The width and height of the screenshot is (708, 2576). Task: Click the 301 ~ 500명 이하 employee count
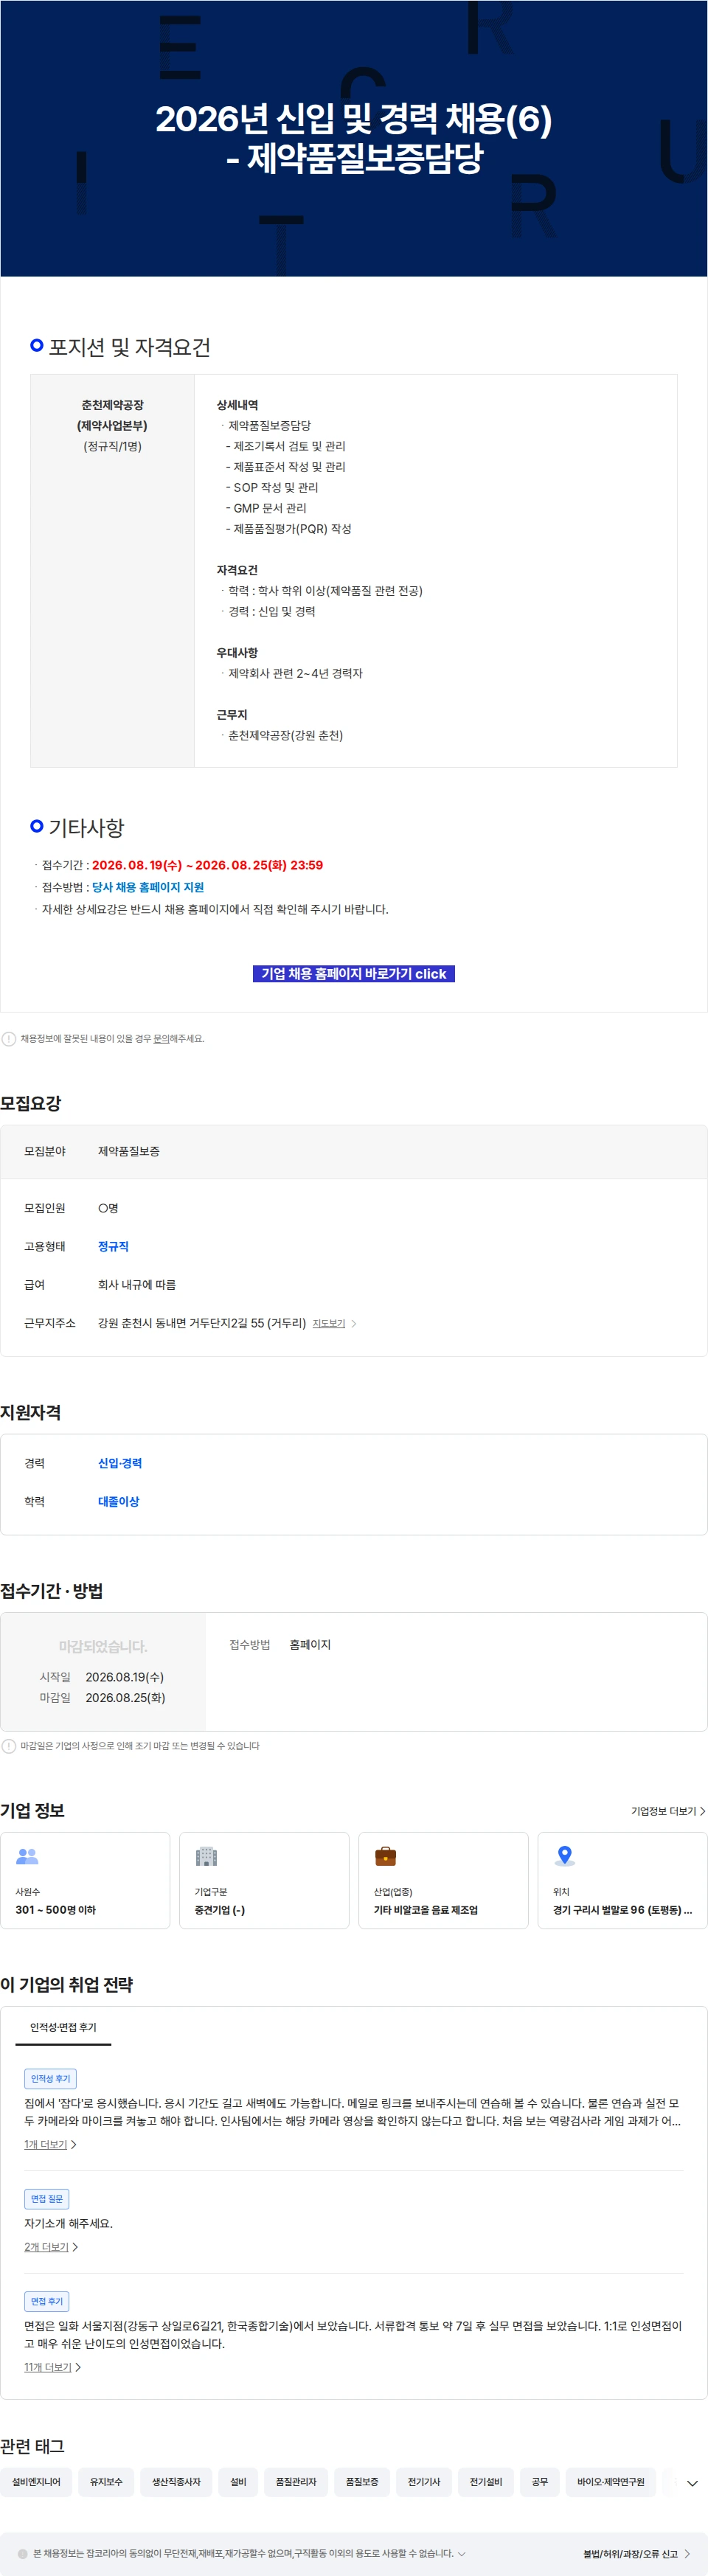[56, 1910]
